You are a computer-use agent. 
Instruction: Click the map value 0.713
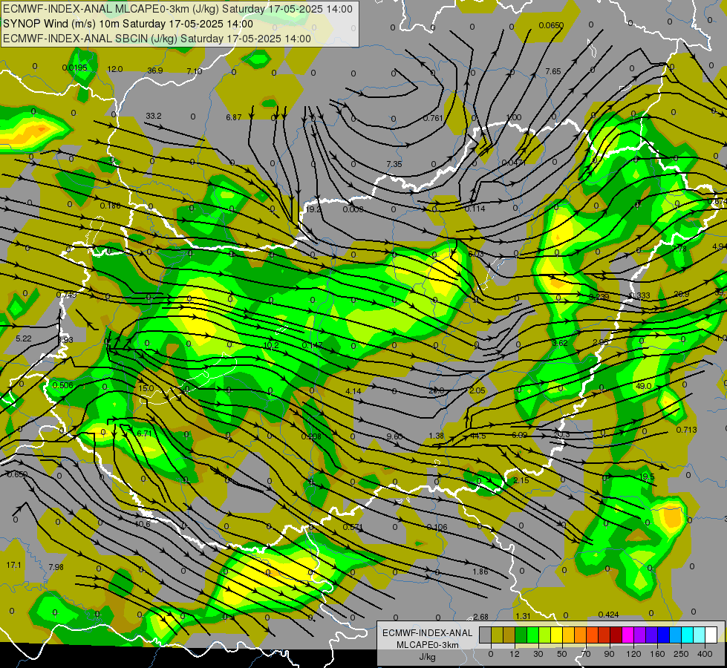coord(687,430)
